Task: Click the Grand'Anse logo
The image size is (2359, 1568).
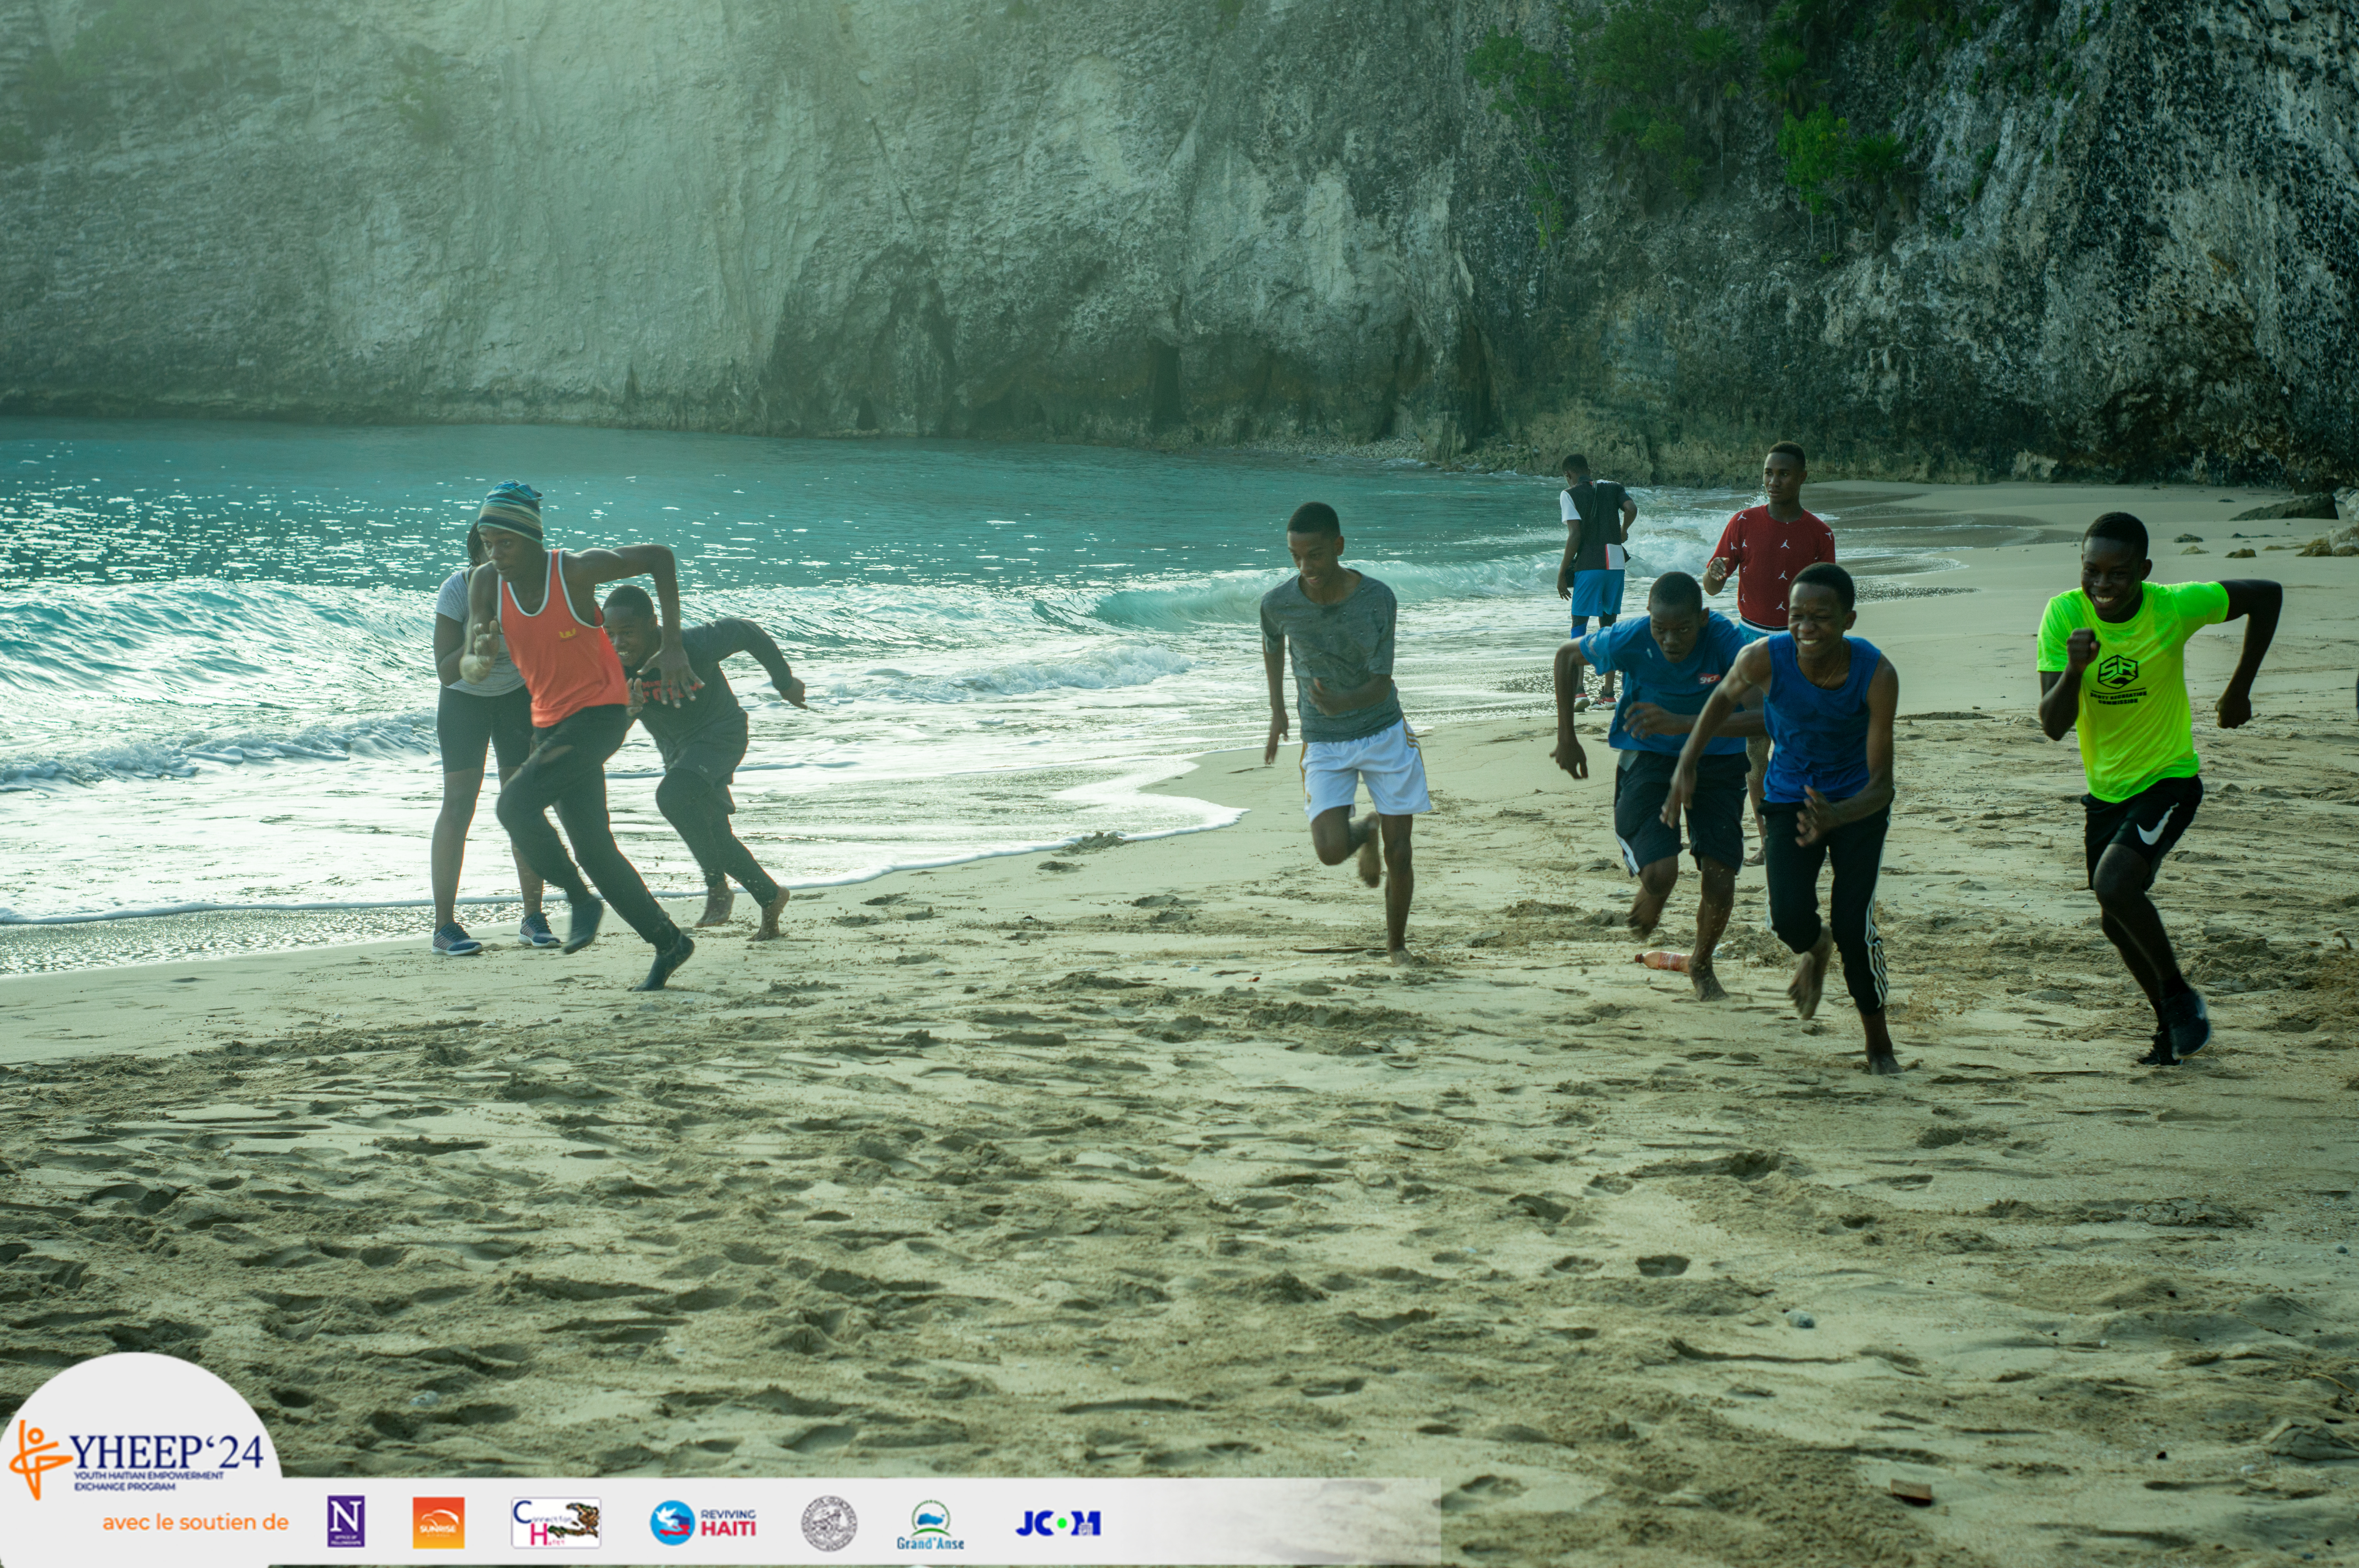Action: pos(930,1524)
